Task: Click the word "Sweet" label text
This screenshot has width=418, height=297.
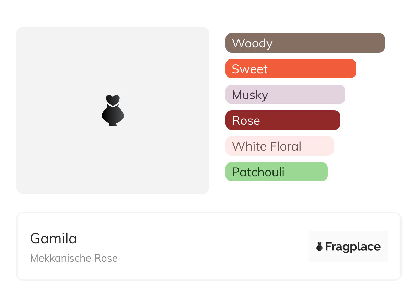Action: click(249, 69)
